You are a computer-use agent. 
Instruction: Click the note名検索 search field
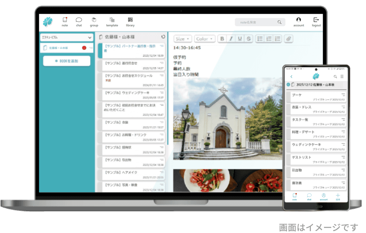[x=259, y=22]
